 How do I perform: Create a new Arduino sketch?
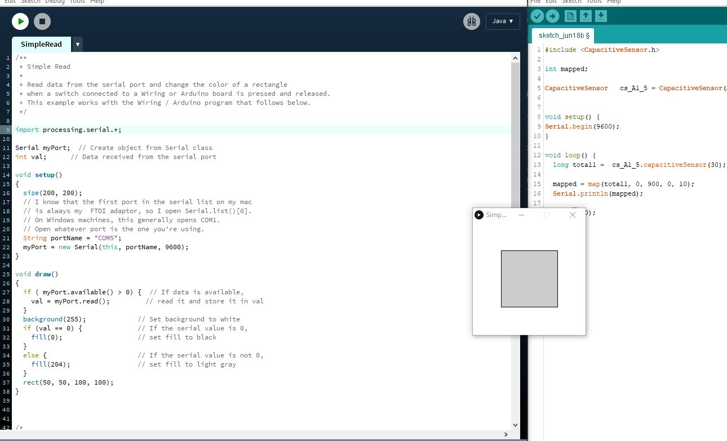pyautogui.click(x=570, y=16)
